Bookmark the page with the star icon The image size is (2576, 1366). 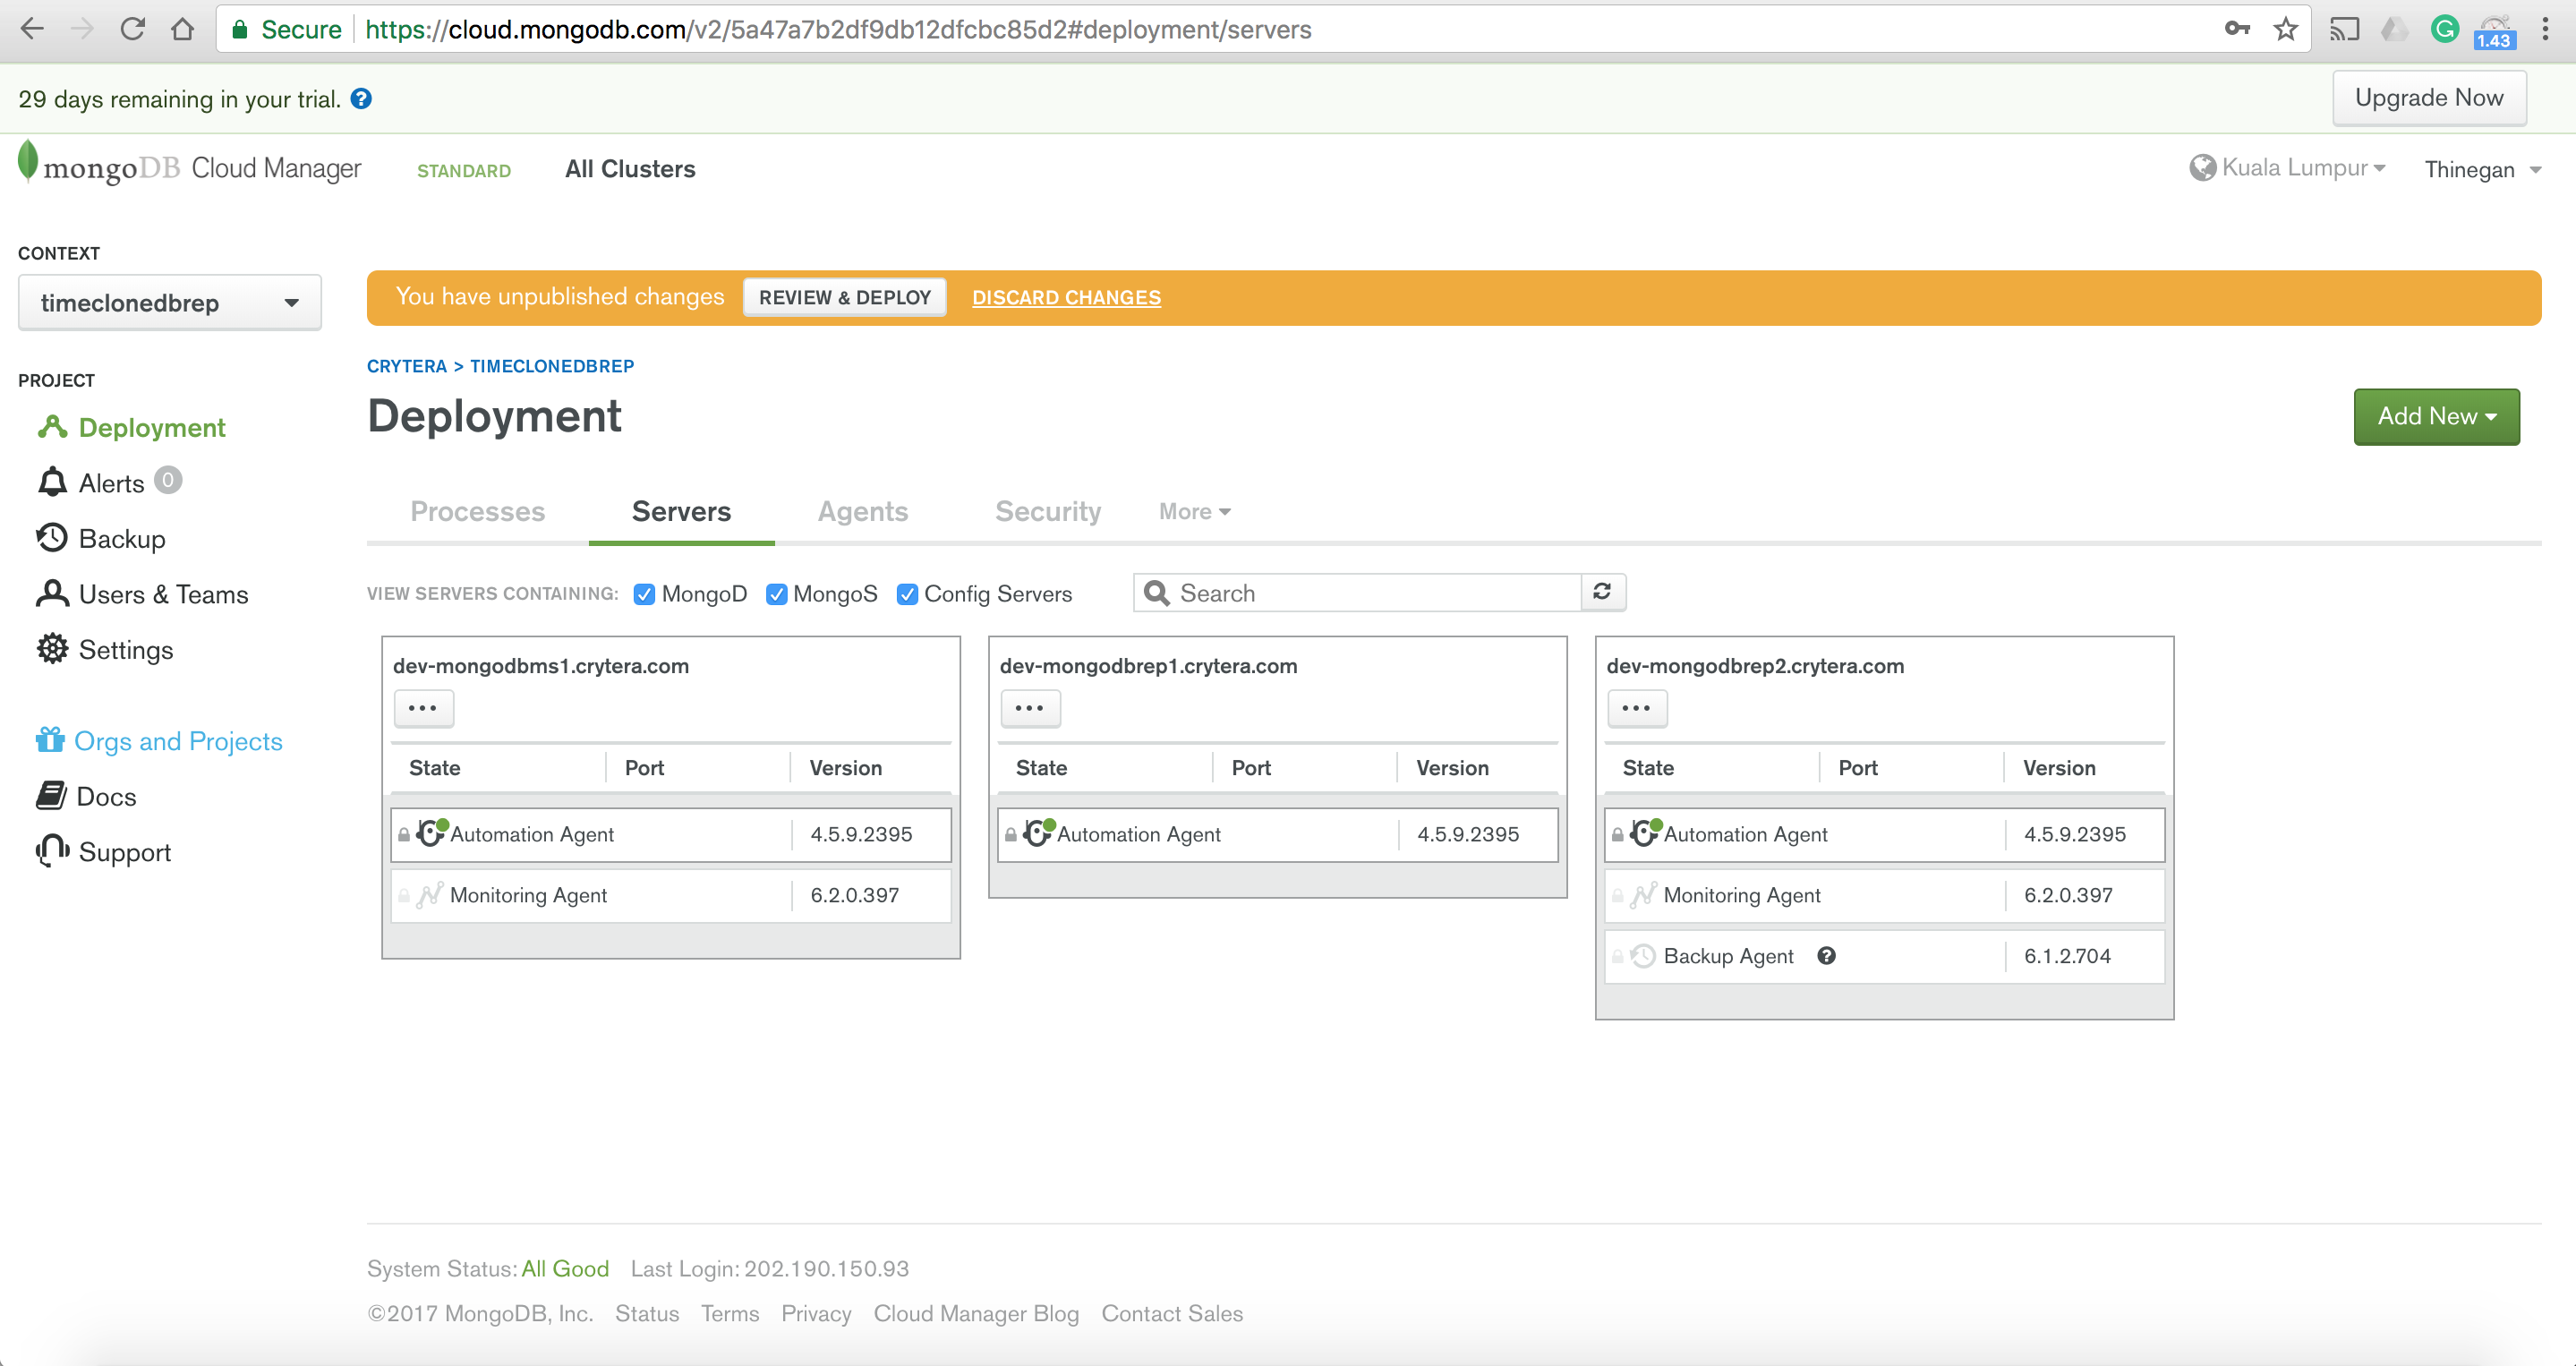(x=2285, y=29)
